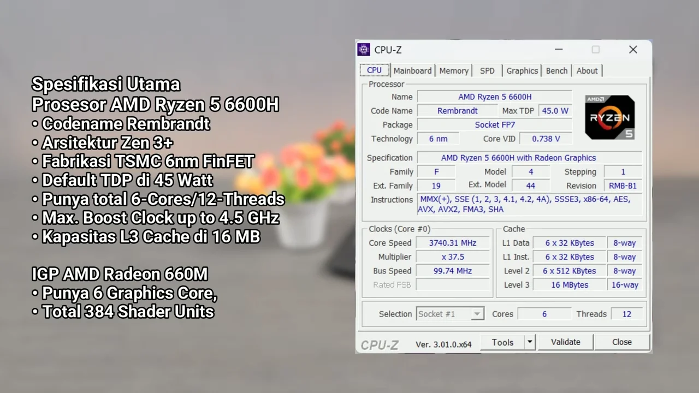The height and width of the screenshot is (393, 699).
Task: Click the Multiplier value x 37.5
Action: click(x=453, y=257)
